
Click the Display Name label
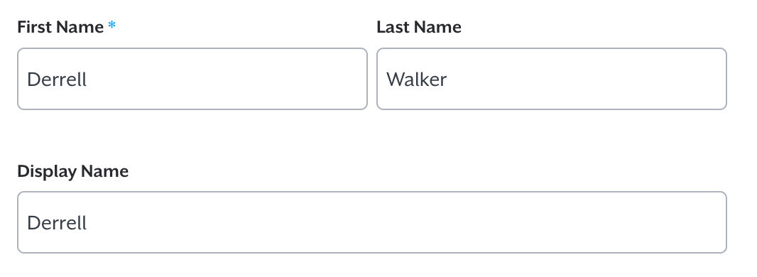pyautogui.click(x=73, y=171)
